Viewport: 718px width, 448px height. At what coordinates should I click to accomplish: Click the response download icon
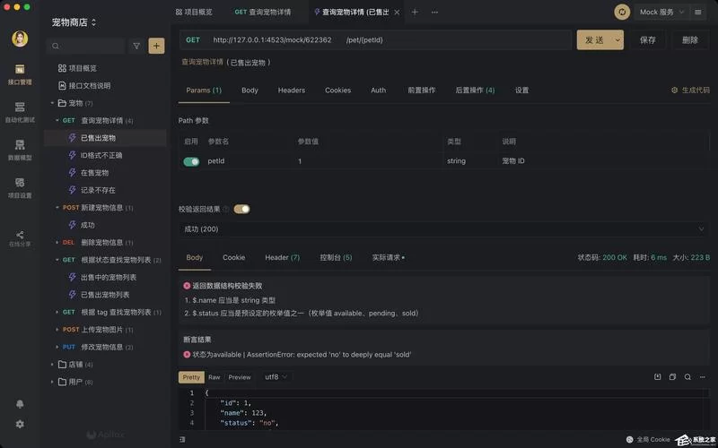point(658,376)
